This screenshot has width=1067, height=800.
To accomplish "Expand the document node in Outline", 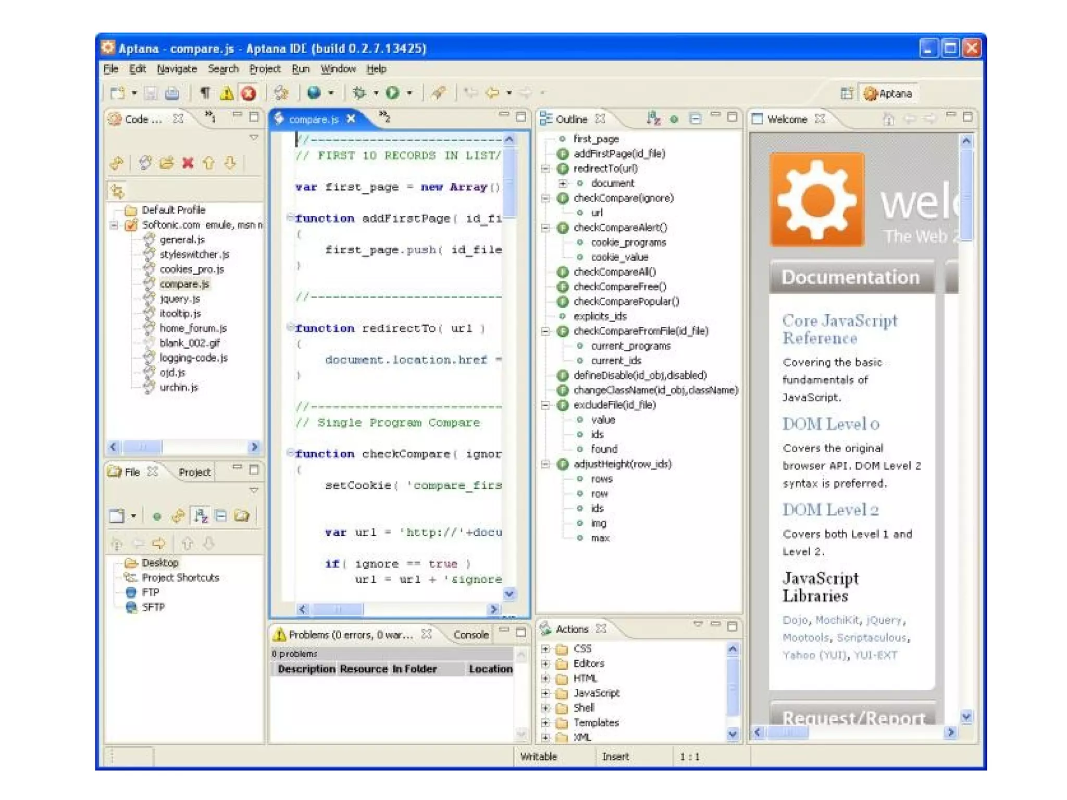I will click(x=563, y=183).
